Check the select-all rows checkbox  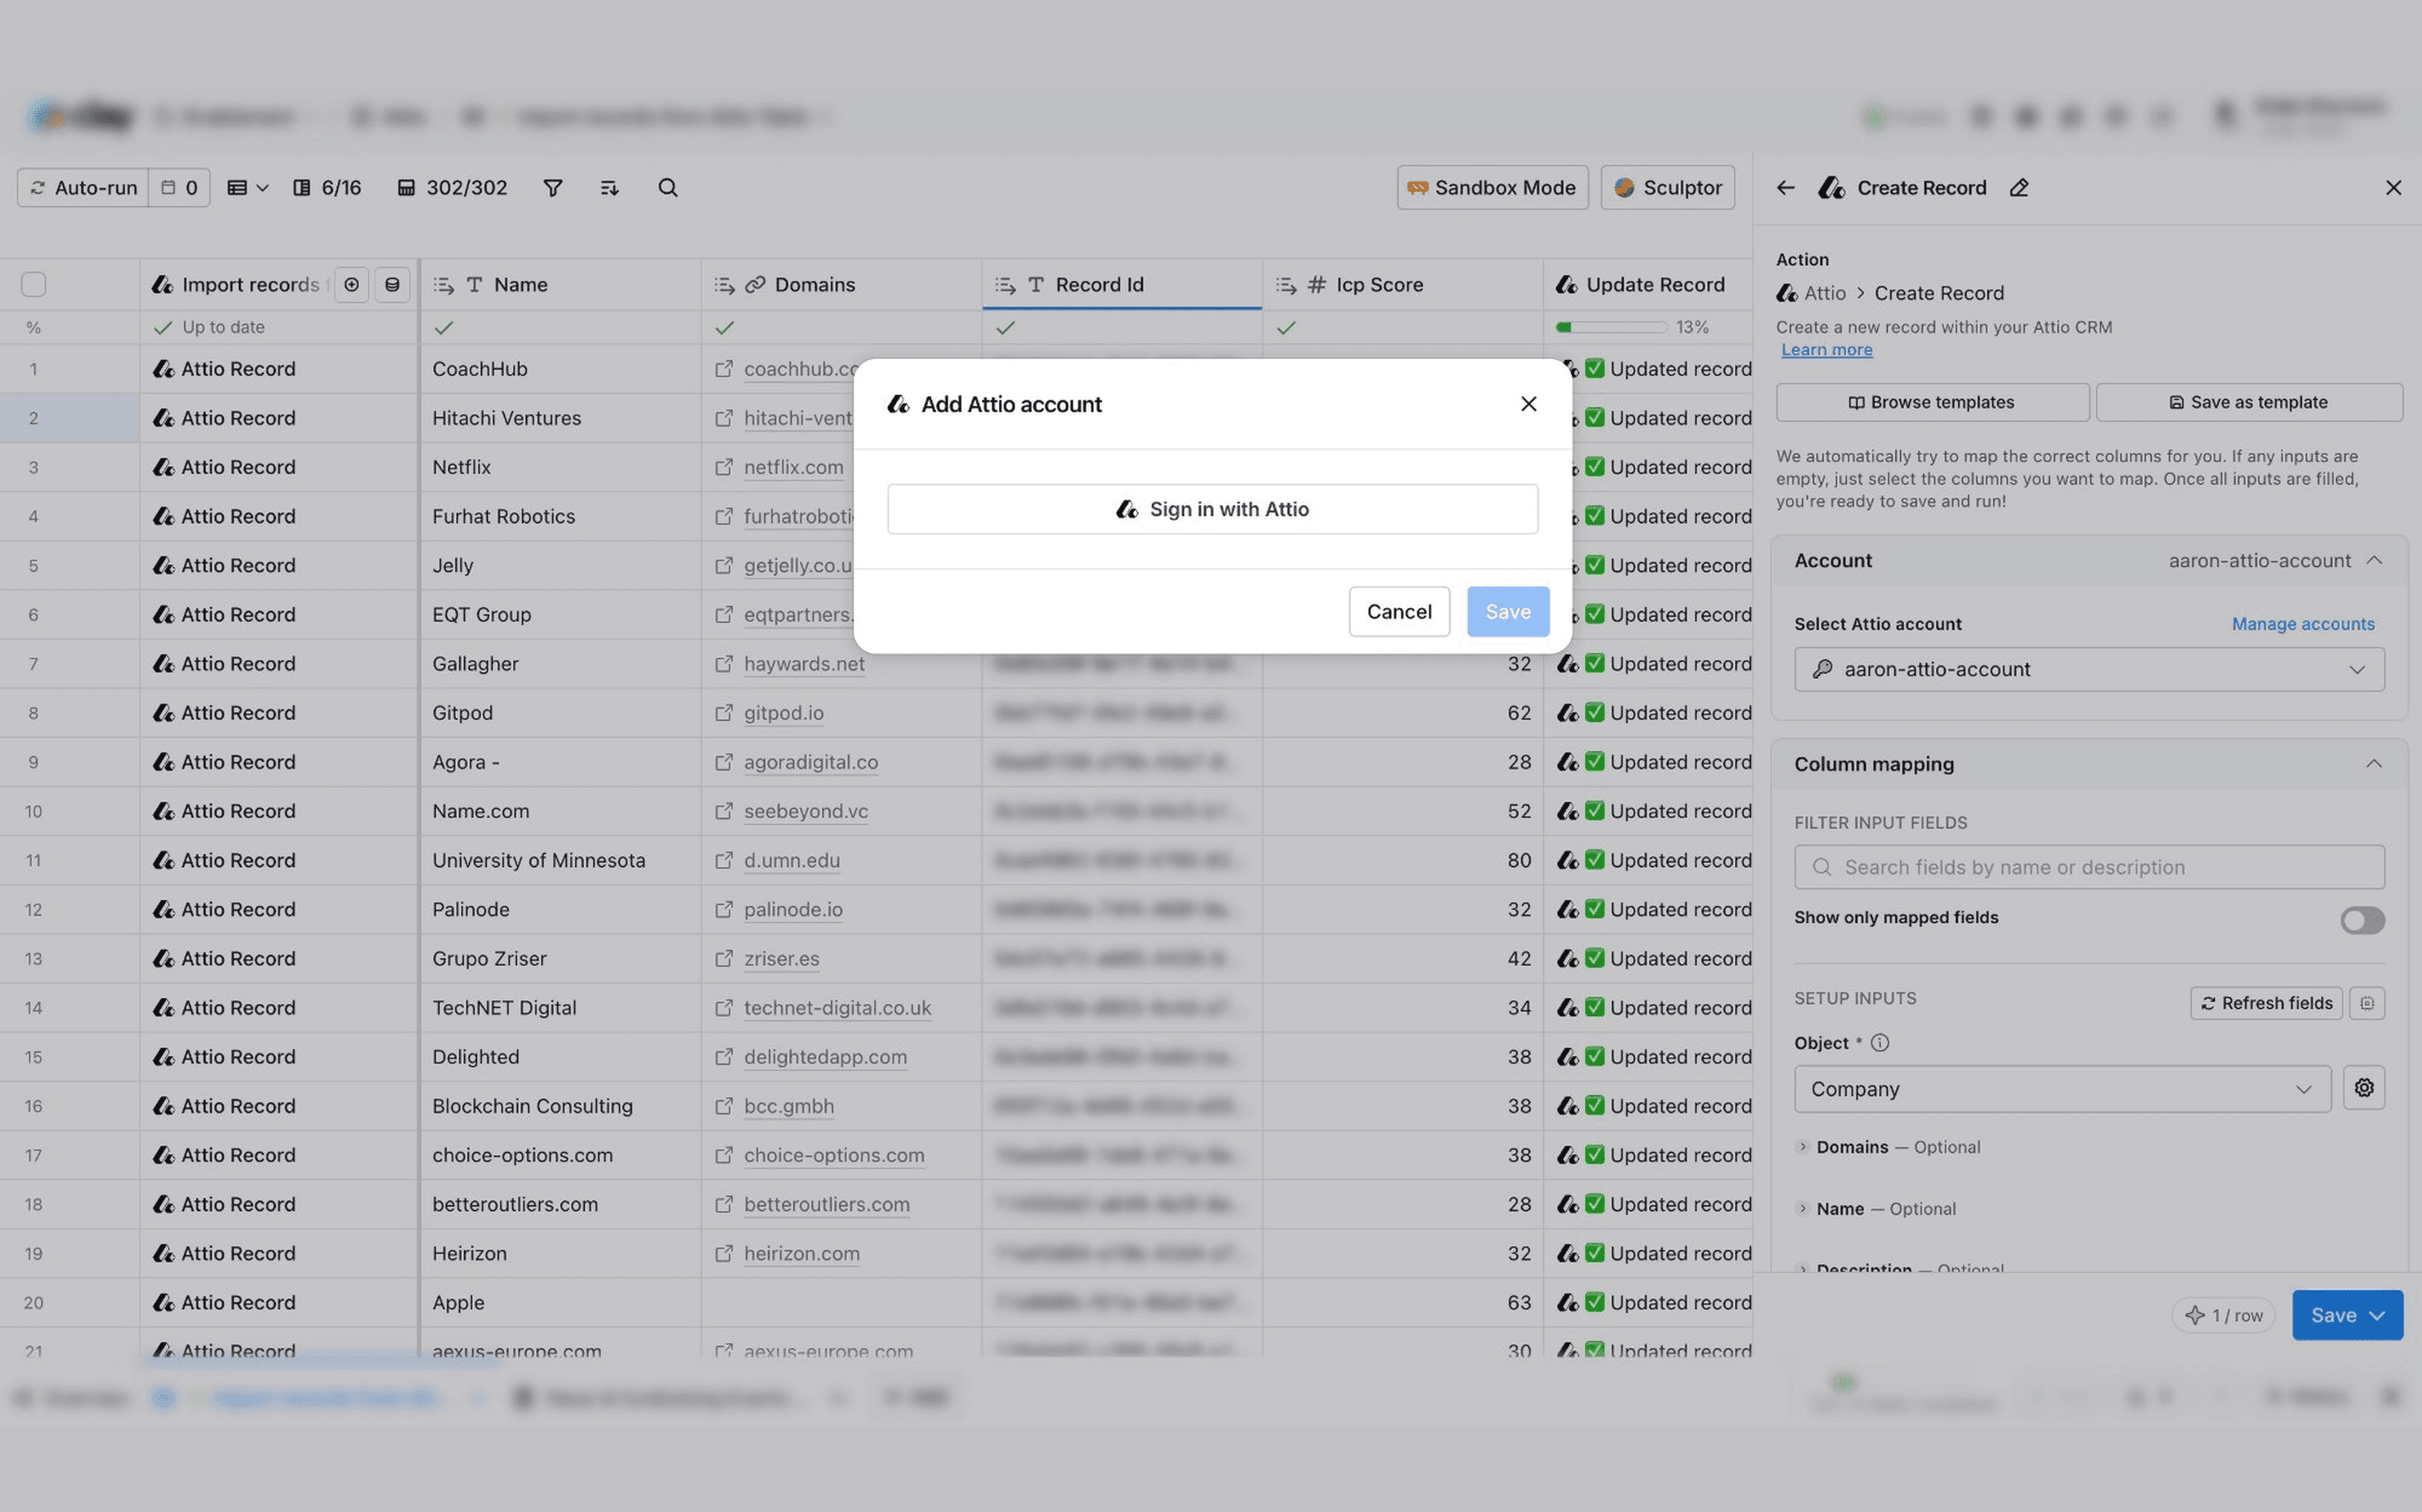pos(34,285)
